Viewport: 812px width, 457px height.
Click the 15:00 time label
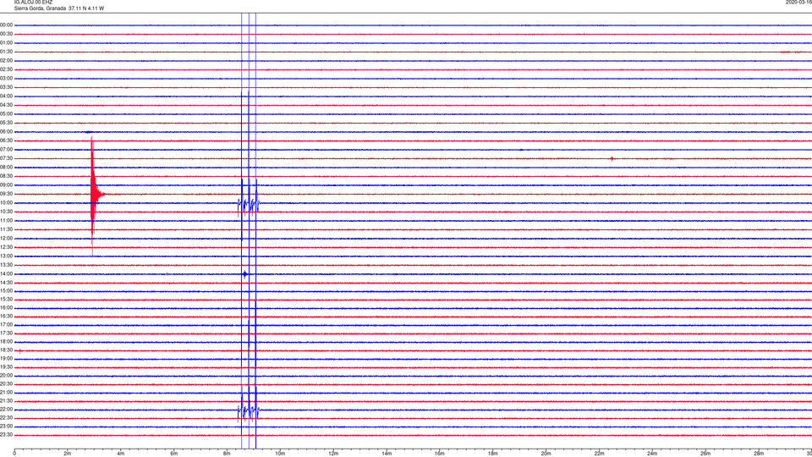point(6,291)
